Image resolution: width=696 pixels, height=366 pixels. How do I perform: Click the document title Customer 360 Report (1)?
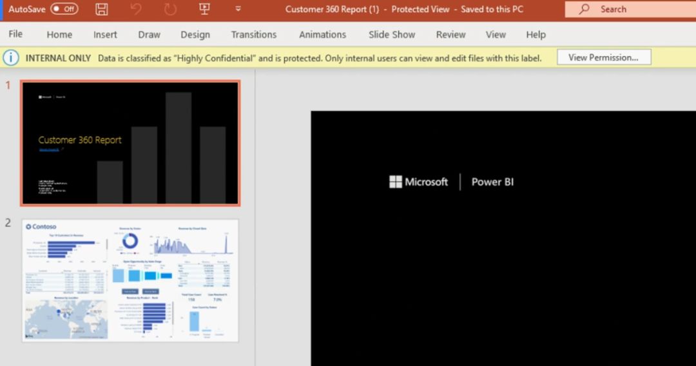pos(332,9)
